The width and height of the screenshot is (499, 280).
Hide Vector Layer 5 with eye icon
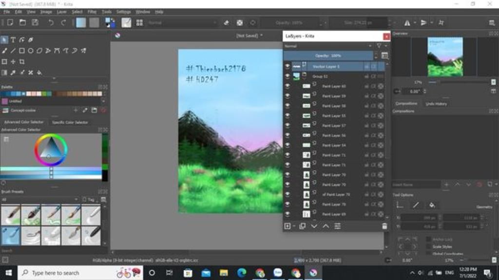tap(288, 66)
